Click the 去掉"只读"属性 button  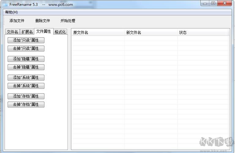[x=26, y=48]
